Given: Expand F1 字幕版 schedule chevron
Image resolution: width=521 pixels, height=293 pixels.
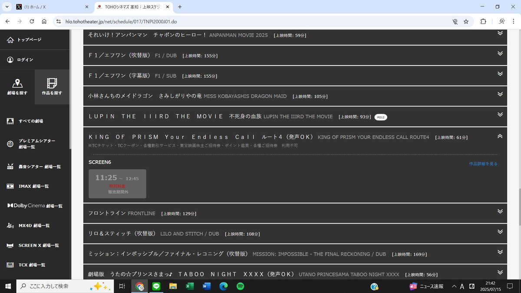Looking at the screenshot, I should (500, 74).
